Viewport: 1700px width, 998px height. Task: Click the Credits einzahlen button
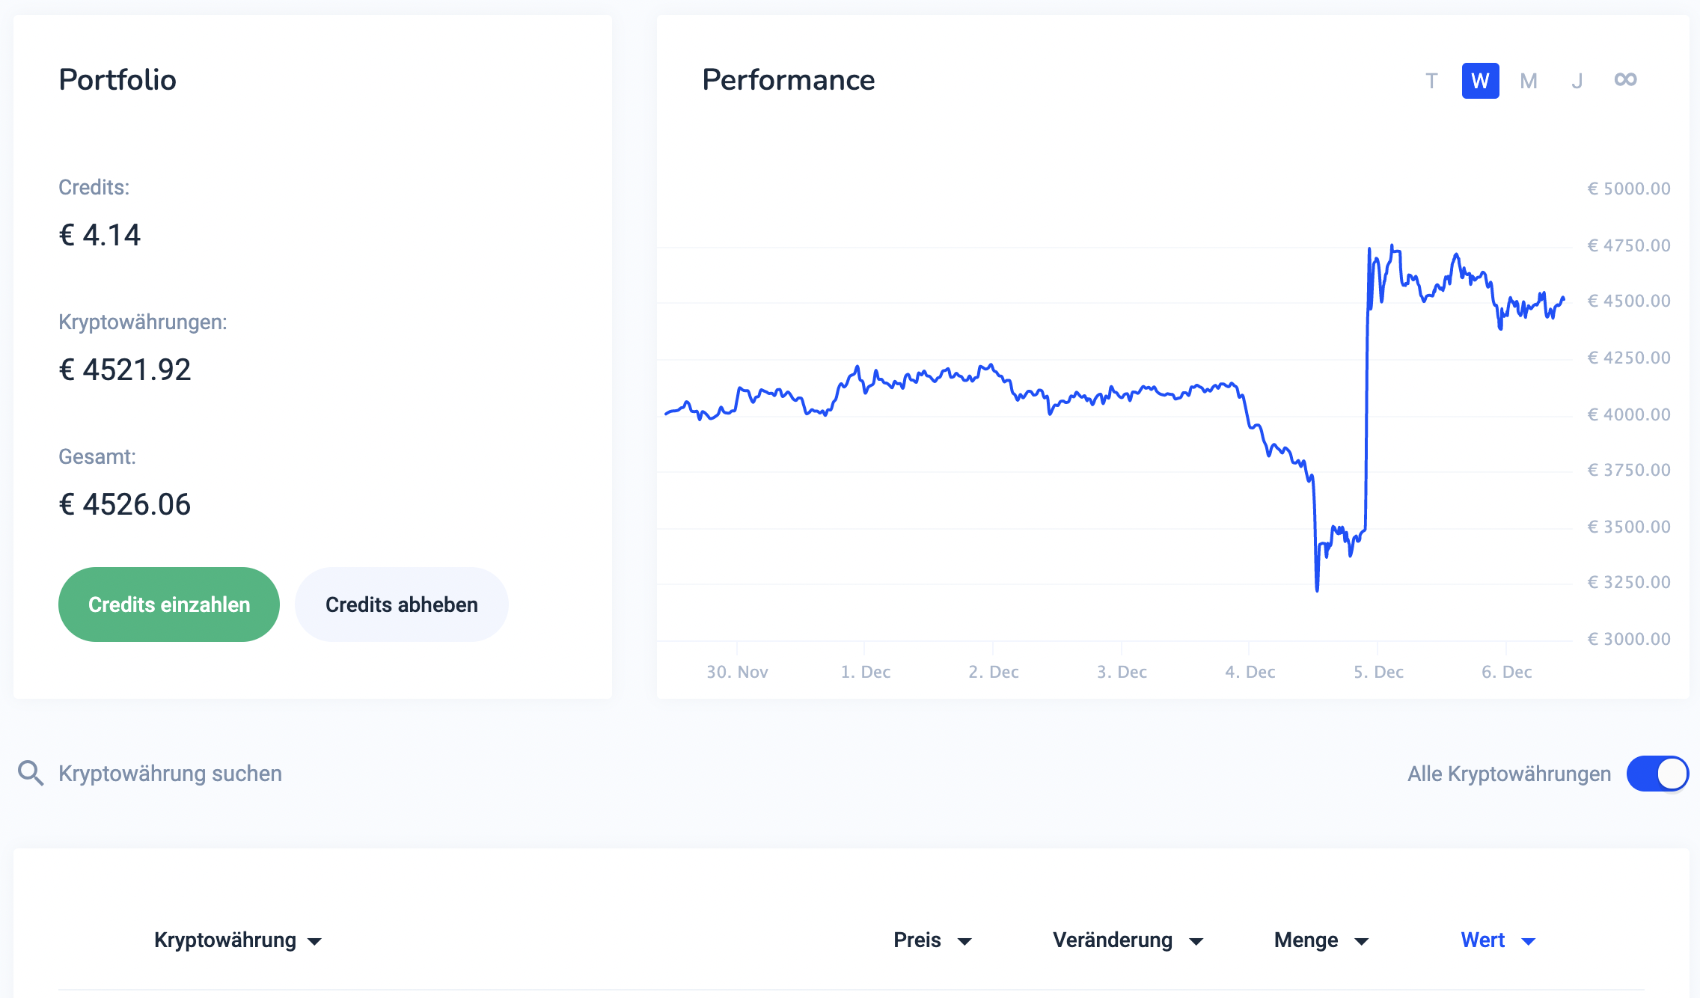[168, 604]
